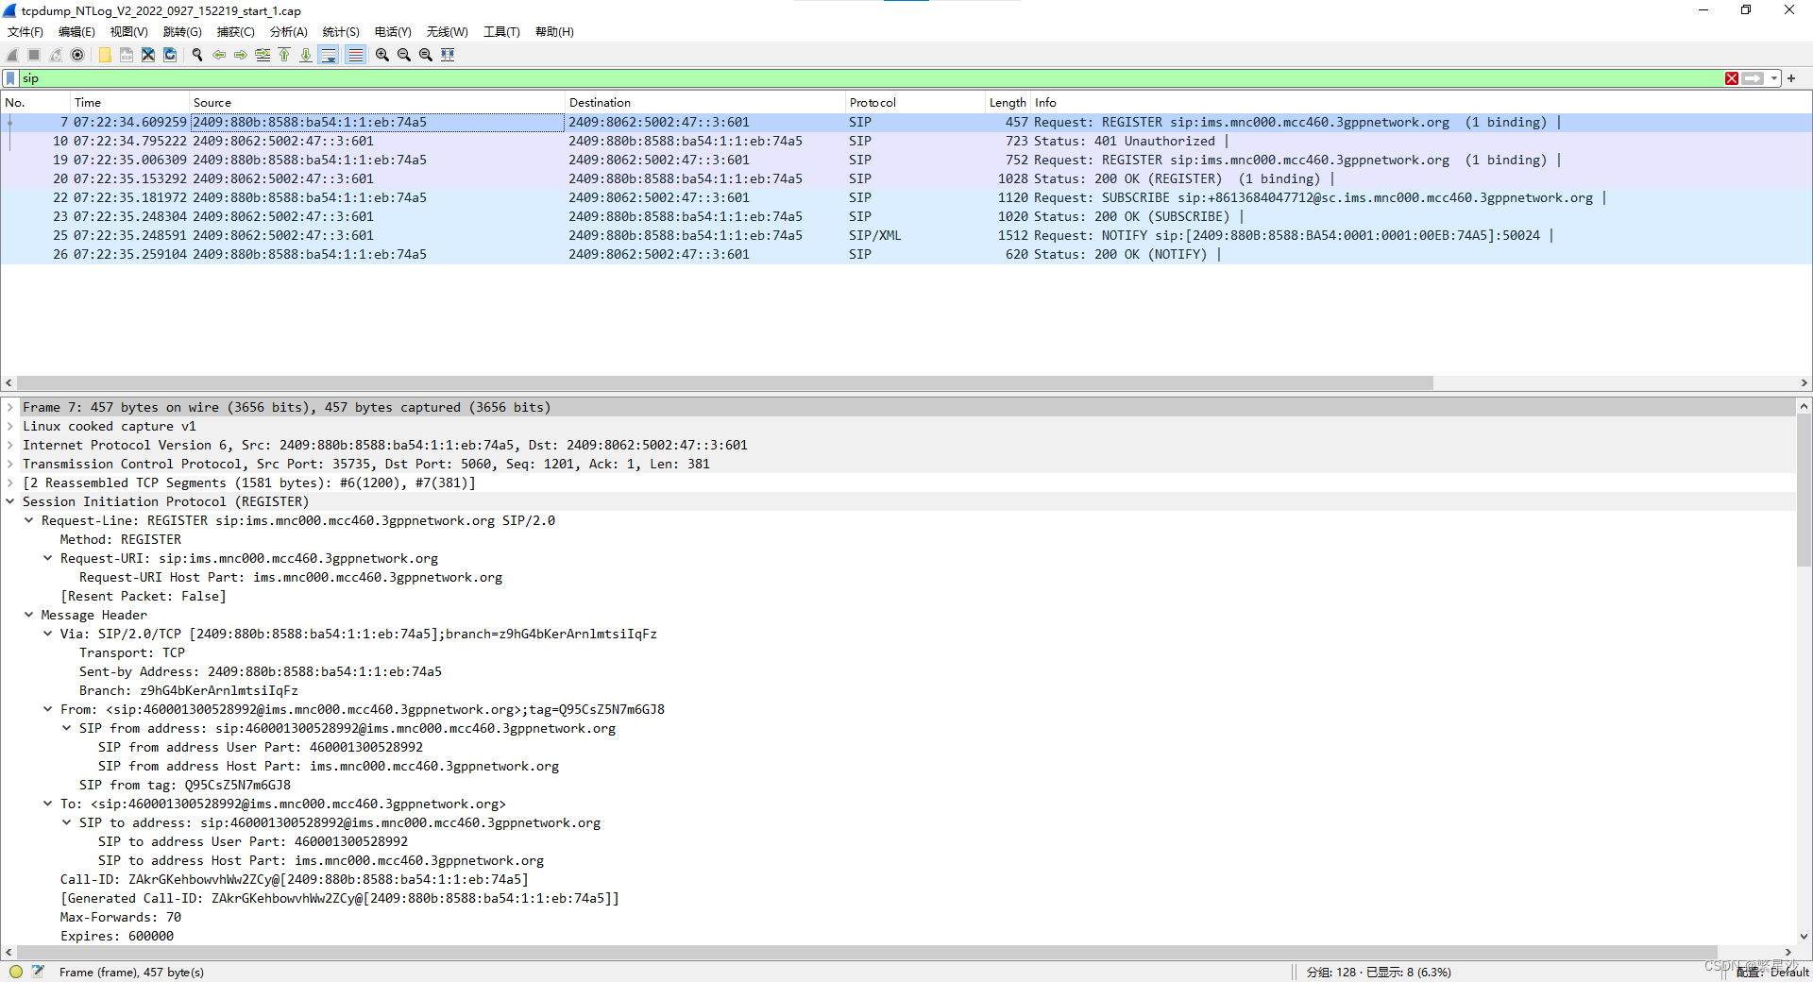Add a filter button with plus icon
Viewport: 1813px width, 982px height.
[x=1791, y=78]
